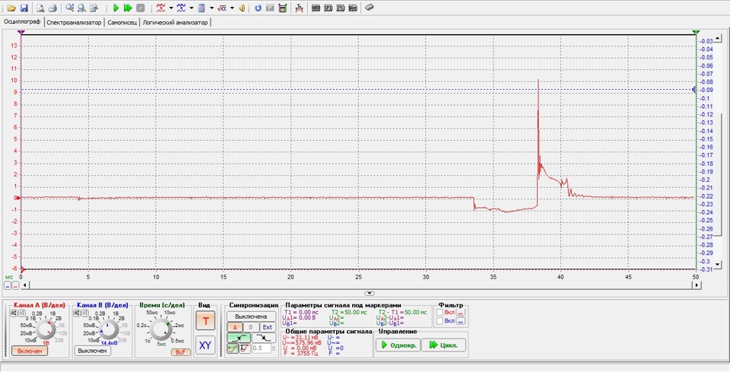Viewport: 730px width, 372px height.
Task: Click the SPI chip icon
Action: [x=328, y=8]
